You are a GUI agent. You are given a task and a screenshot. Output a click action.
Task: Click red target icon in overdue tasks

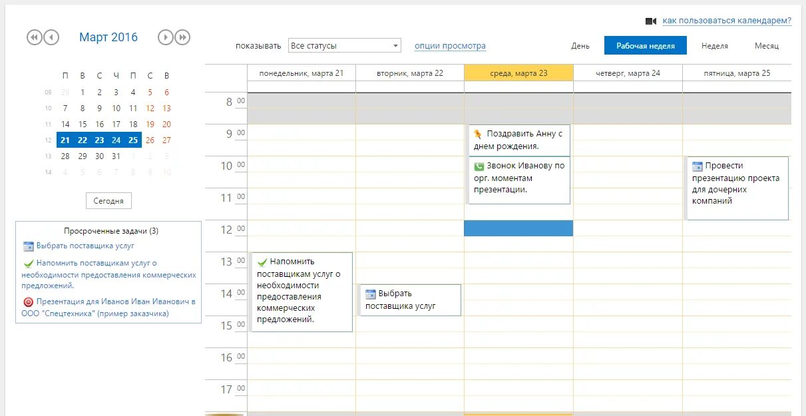tap(28, 302)
